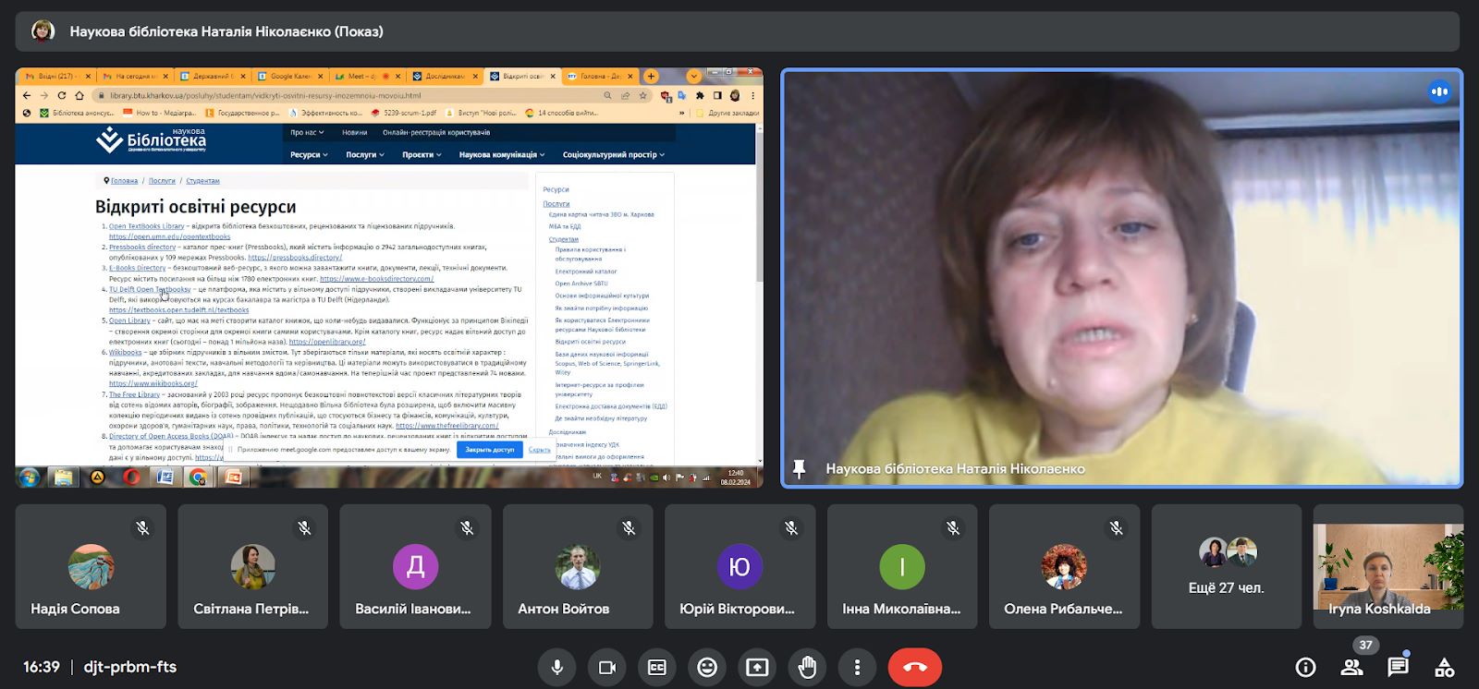Select Інна Миколаївна's participant tile
This screenshot has height=689, width=1479.
coord(902,566)
